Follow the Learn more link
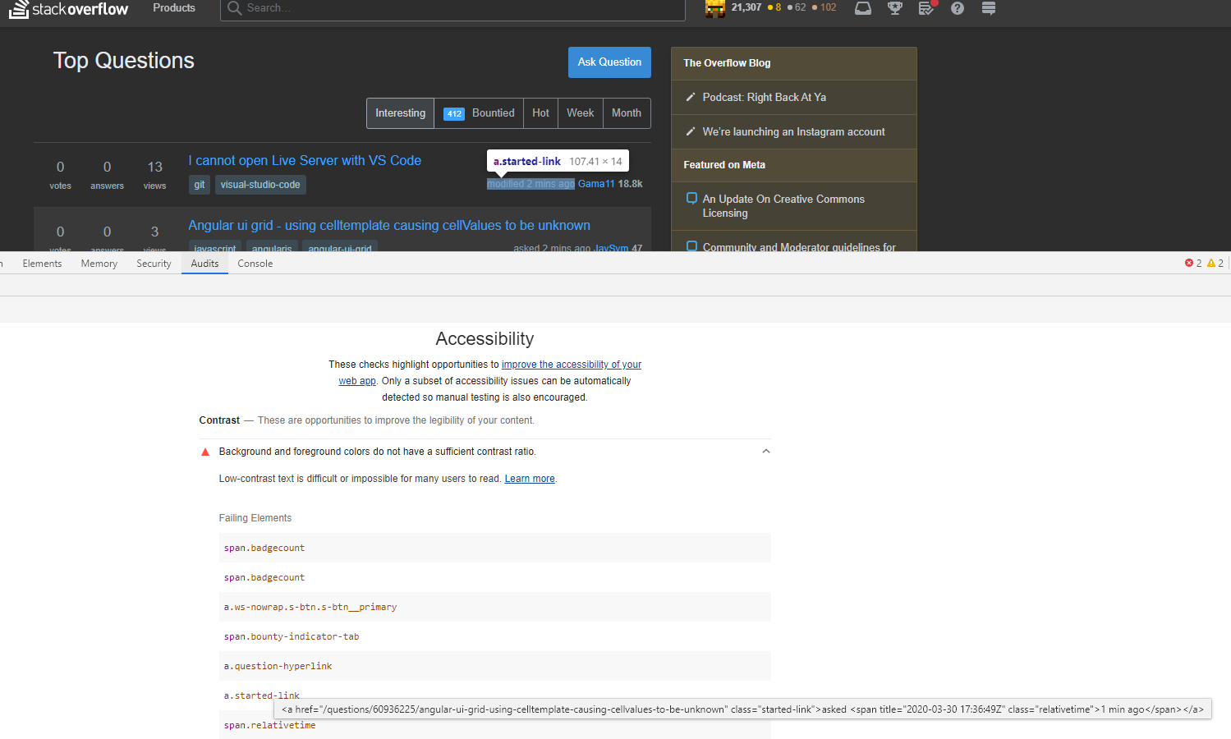1231x739 pixels. tap(530, 479)
